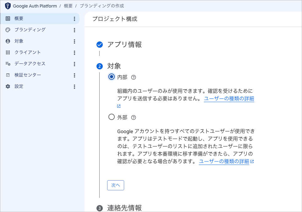Click the 外部 option label

click(x=122, y=117)
